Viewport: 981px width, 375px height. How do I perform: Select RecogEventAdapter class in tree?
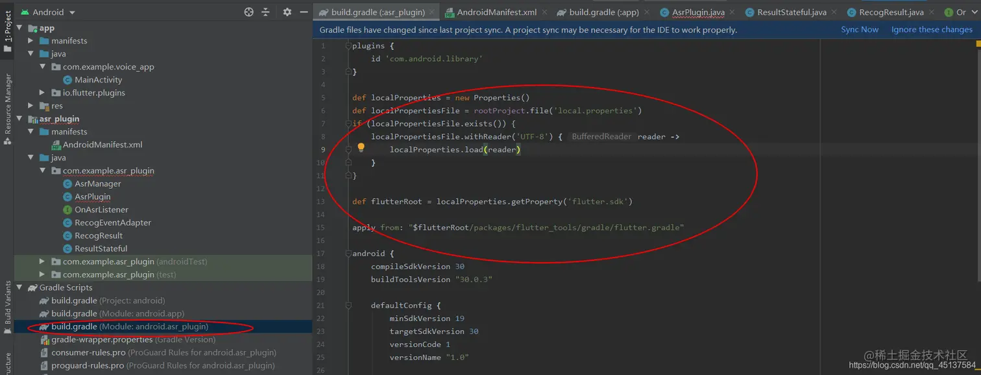tap(113, 223)
